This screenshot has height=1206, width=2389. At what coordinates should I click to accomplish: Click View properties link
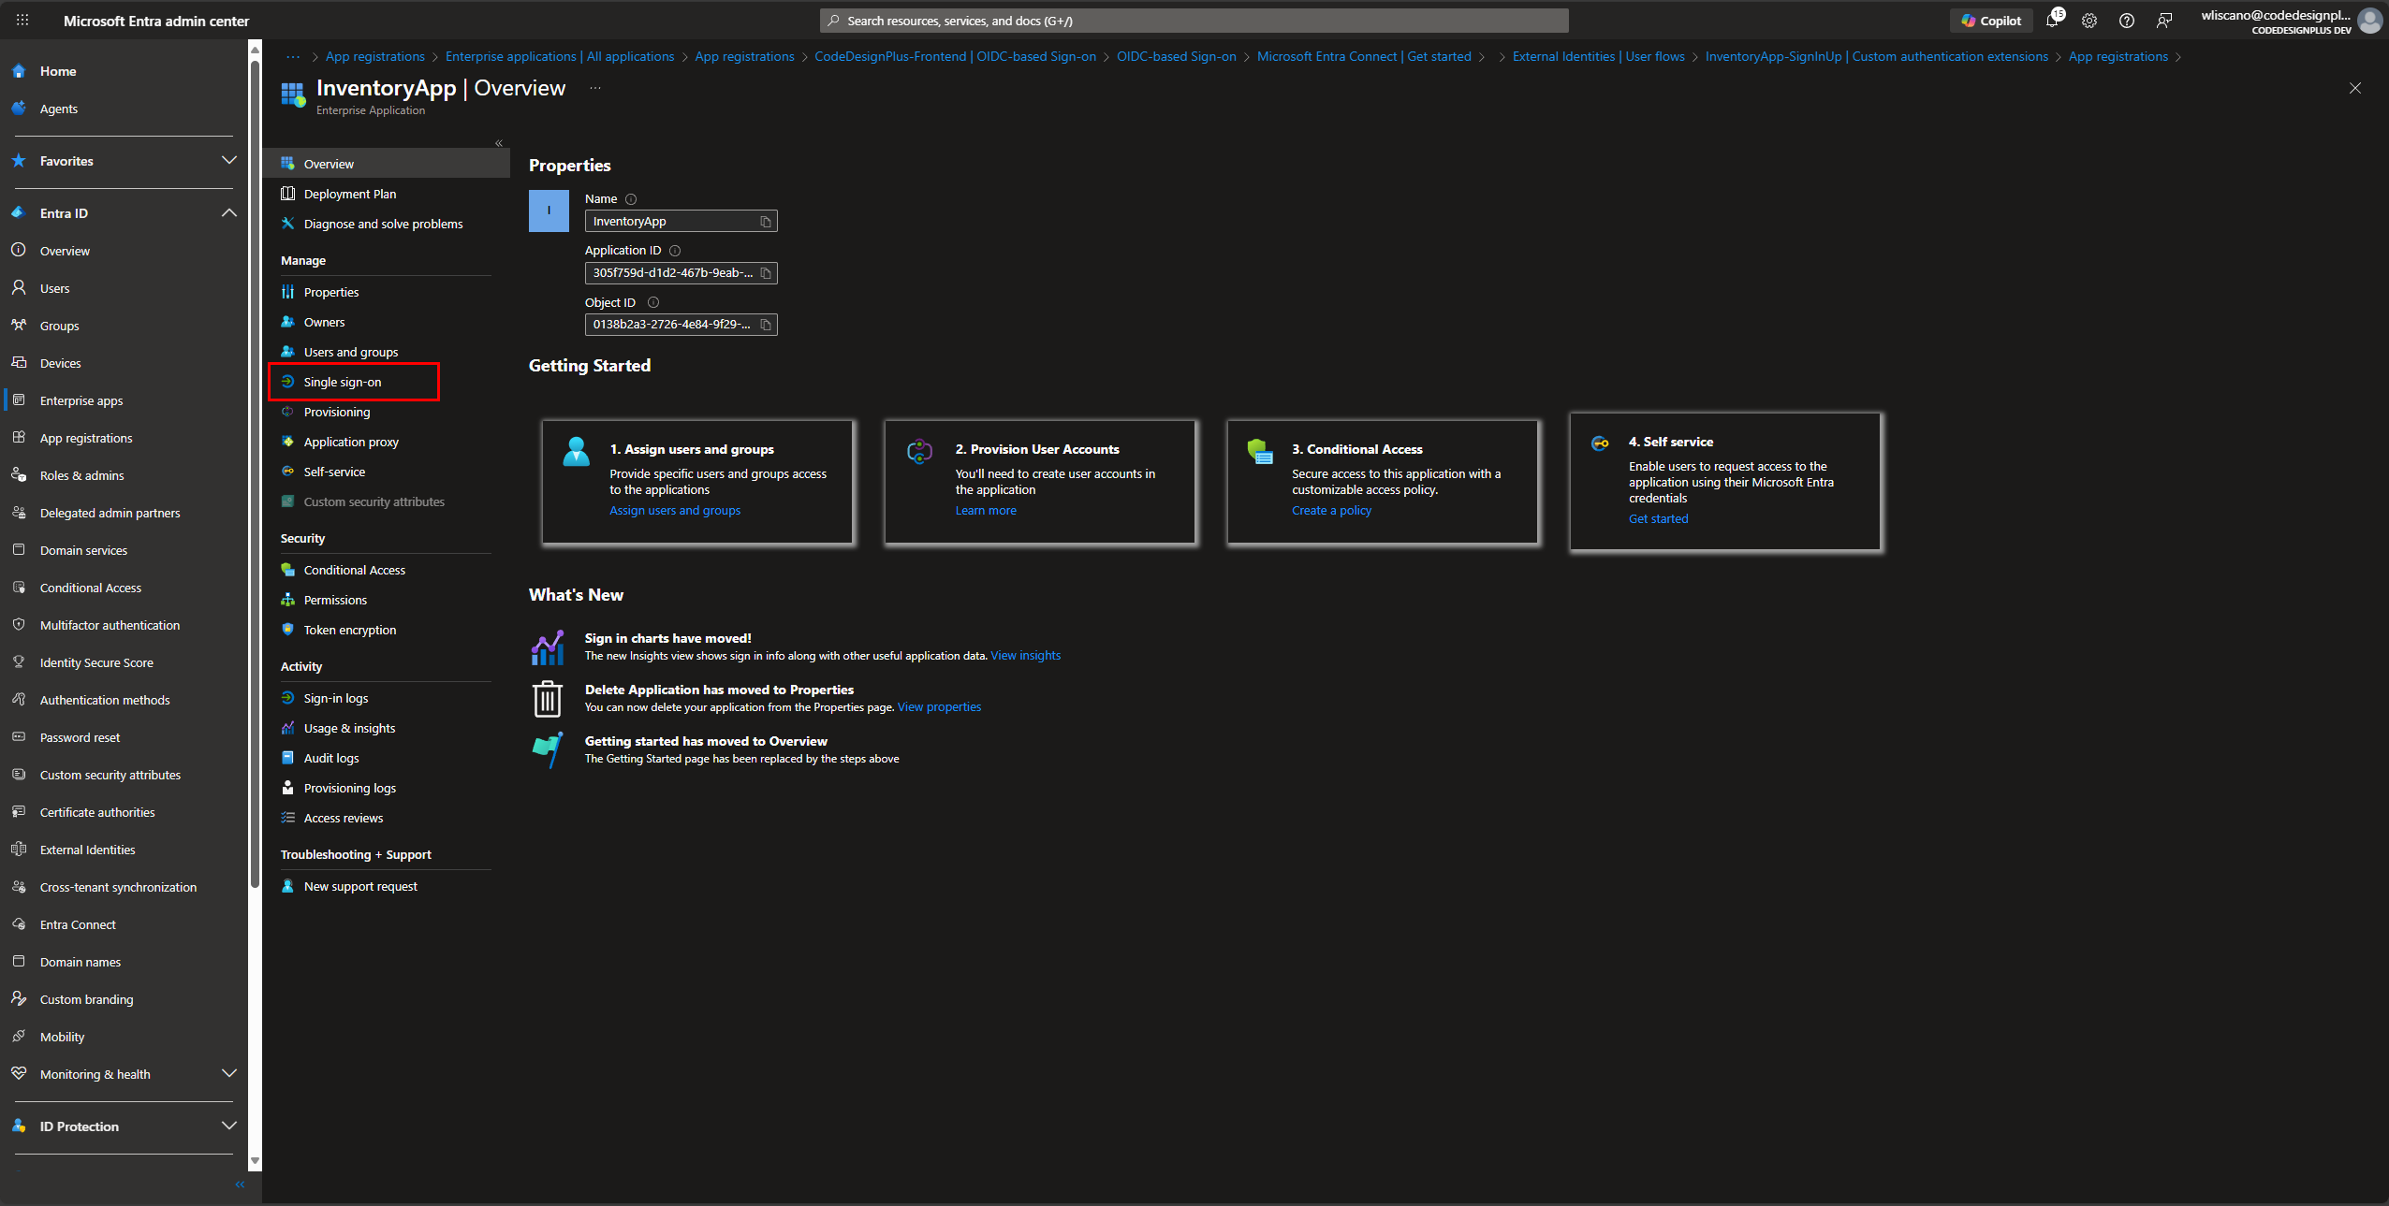click(x=939, y=707)
